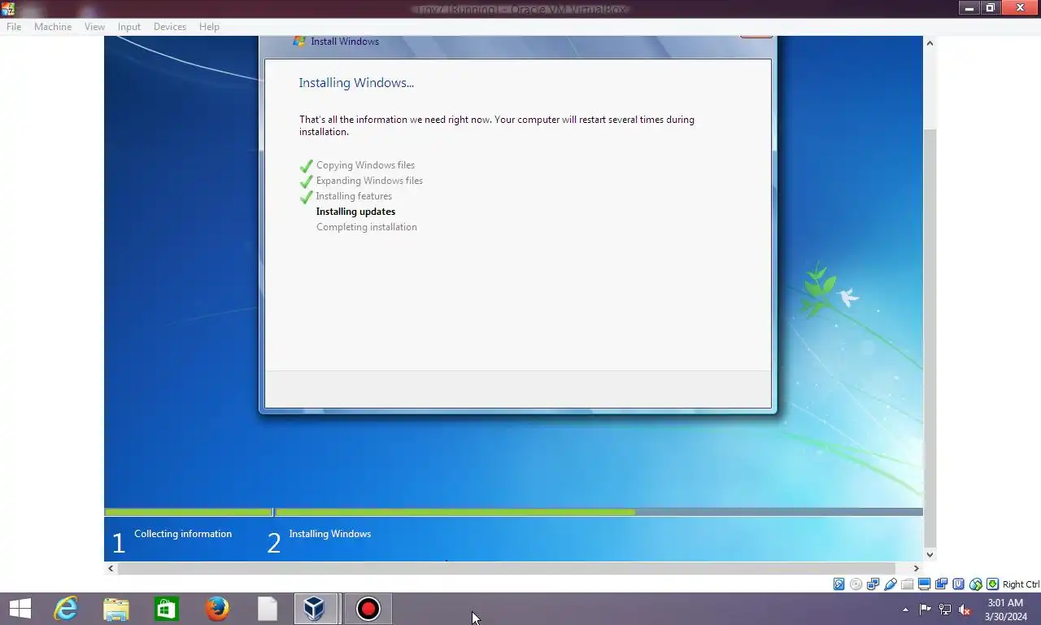Screen dimensions: 1041x625
Task: Click the "Installing features" step text
Action: click(x=354, y=196)
